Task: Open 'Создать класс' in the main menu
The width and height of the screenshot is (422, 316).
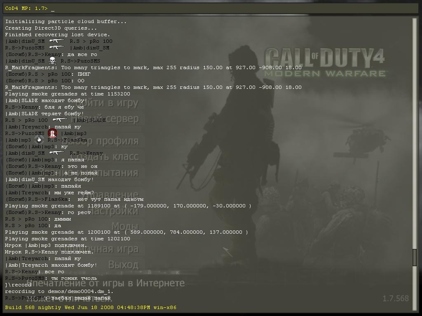Action: coord(105,157)
